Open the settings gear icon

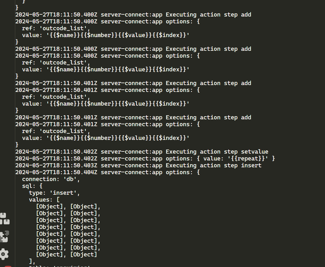click(x=4, y=254)
